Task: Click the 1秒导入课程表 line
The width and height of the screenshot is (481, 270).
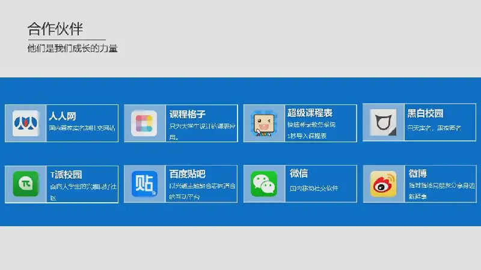Action: click(307, 136)
